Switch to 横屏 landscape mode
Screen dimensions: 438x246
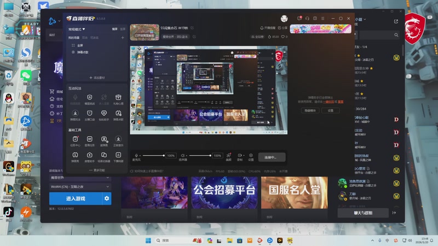tap(115, 29)
